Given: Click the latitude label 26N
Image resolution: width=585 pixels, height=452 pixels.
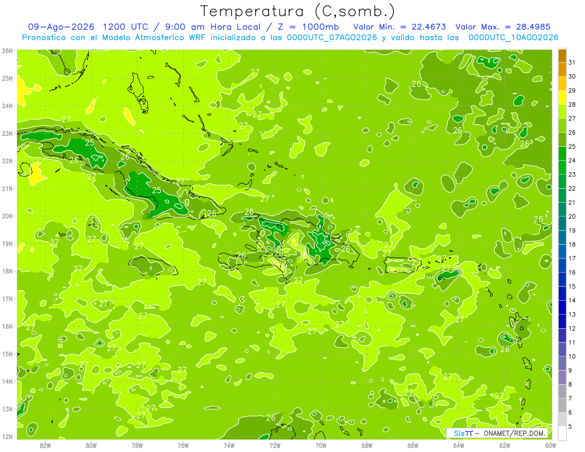Looking at the screenshot, I should (7, 51).
